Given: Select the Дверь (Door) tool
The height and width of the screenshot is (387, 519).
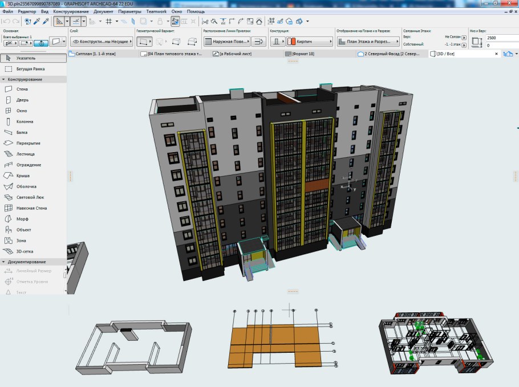Looking at the screenshot, I should tap(22, 100).
